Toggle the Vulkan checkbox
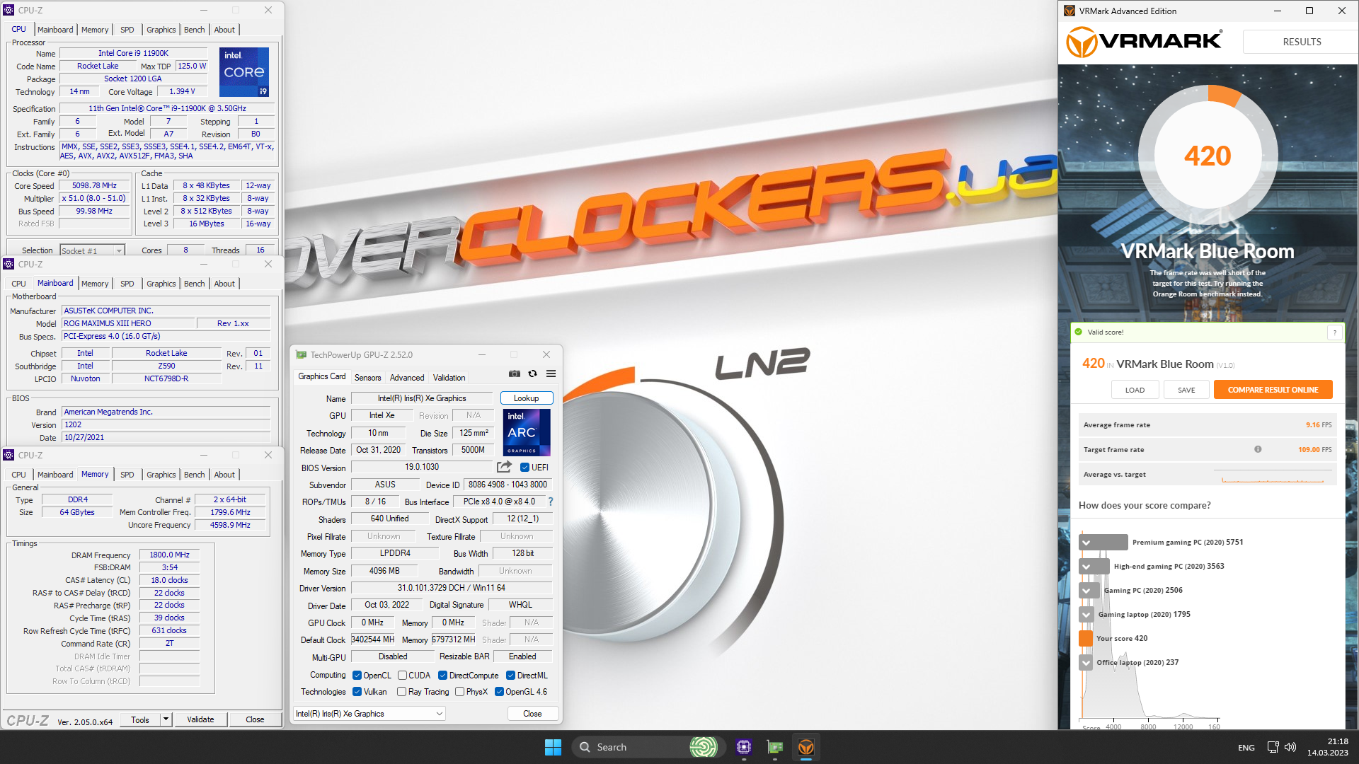The height and width of the screenshot is (764, 1359). tap(357, 692)
